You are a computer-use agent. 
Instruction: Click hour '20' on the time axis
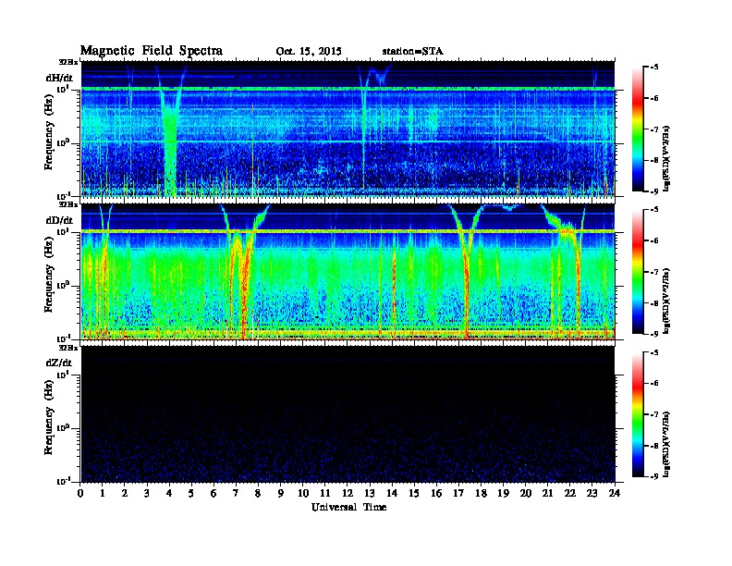pyautogui.click(x=525, y=494)
